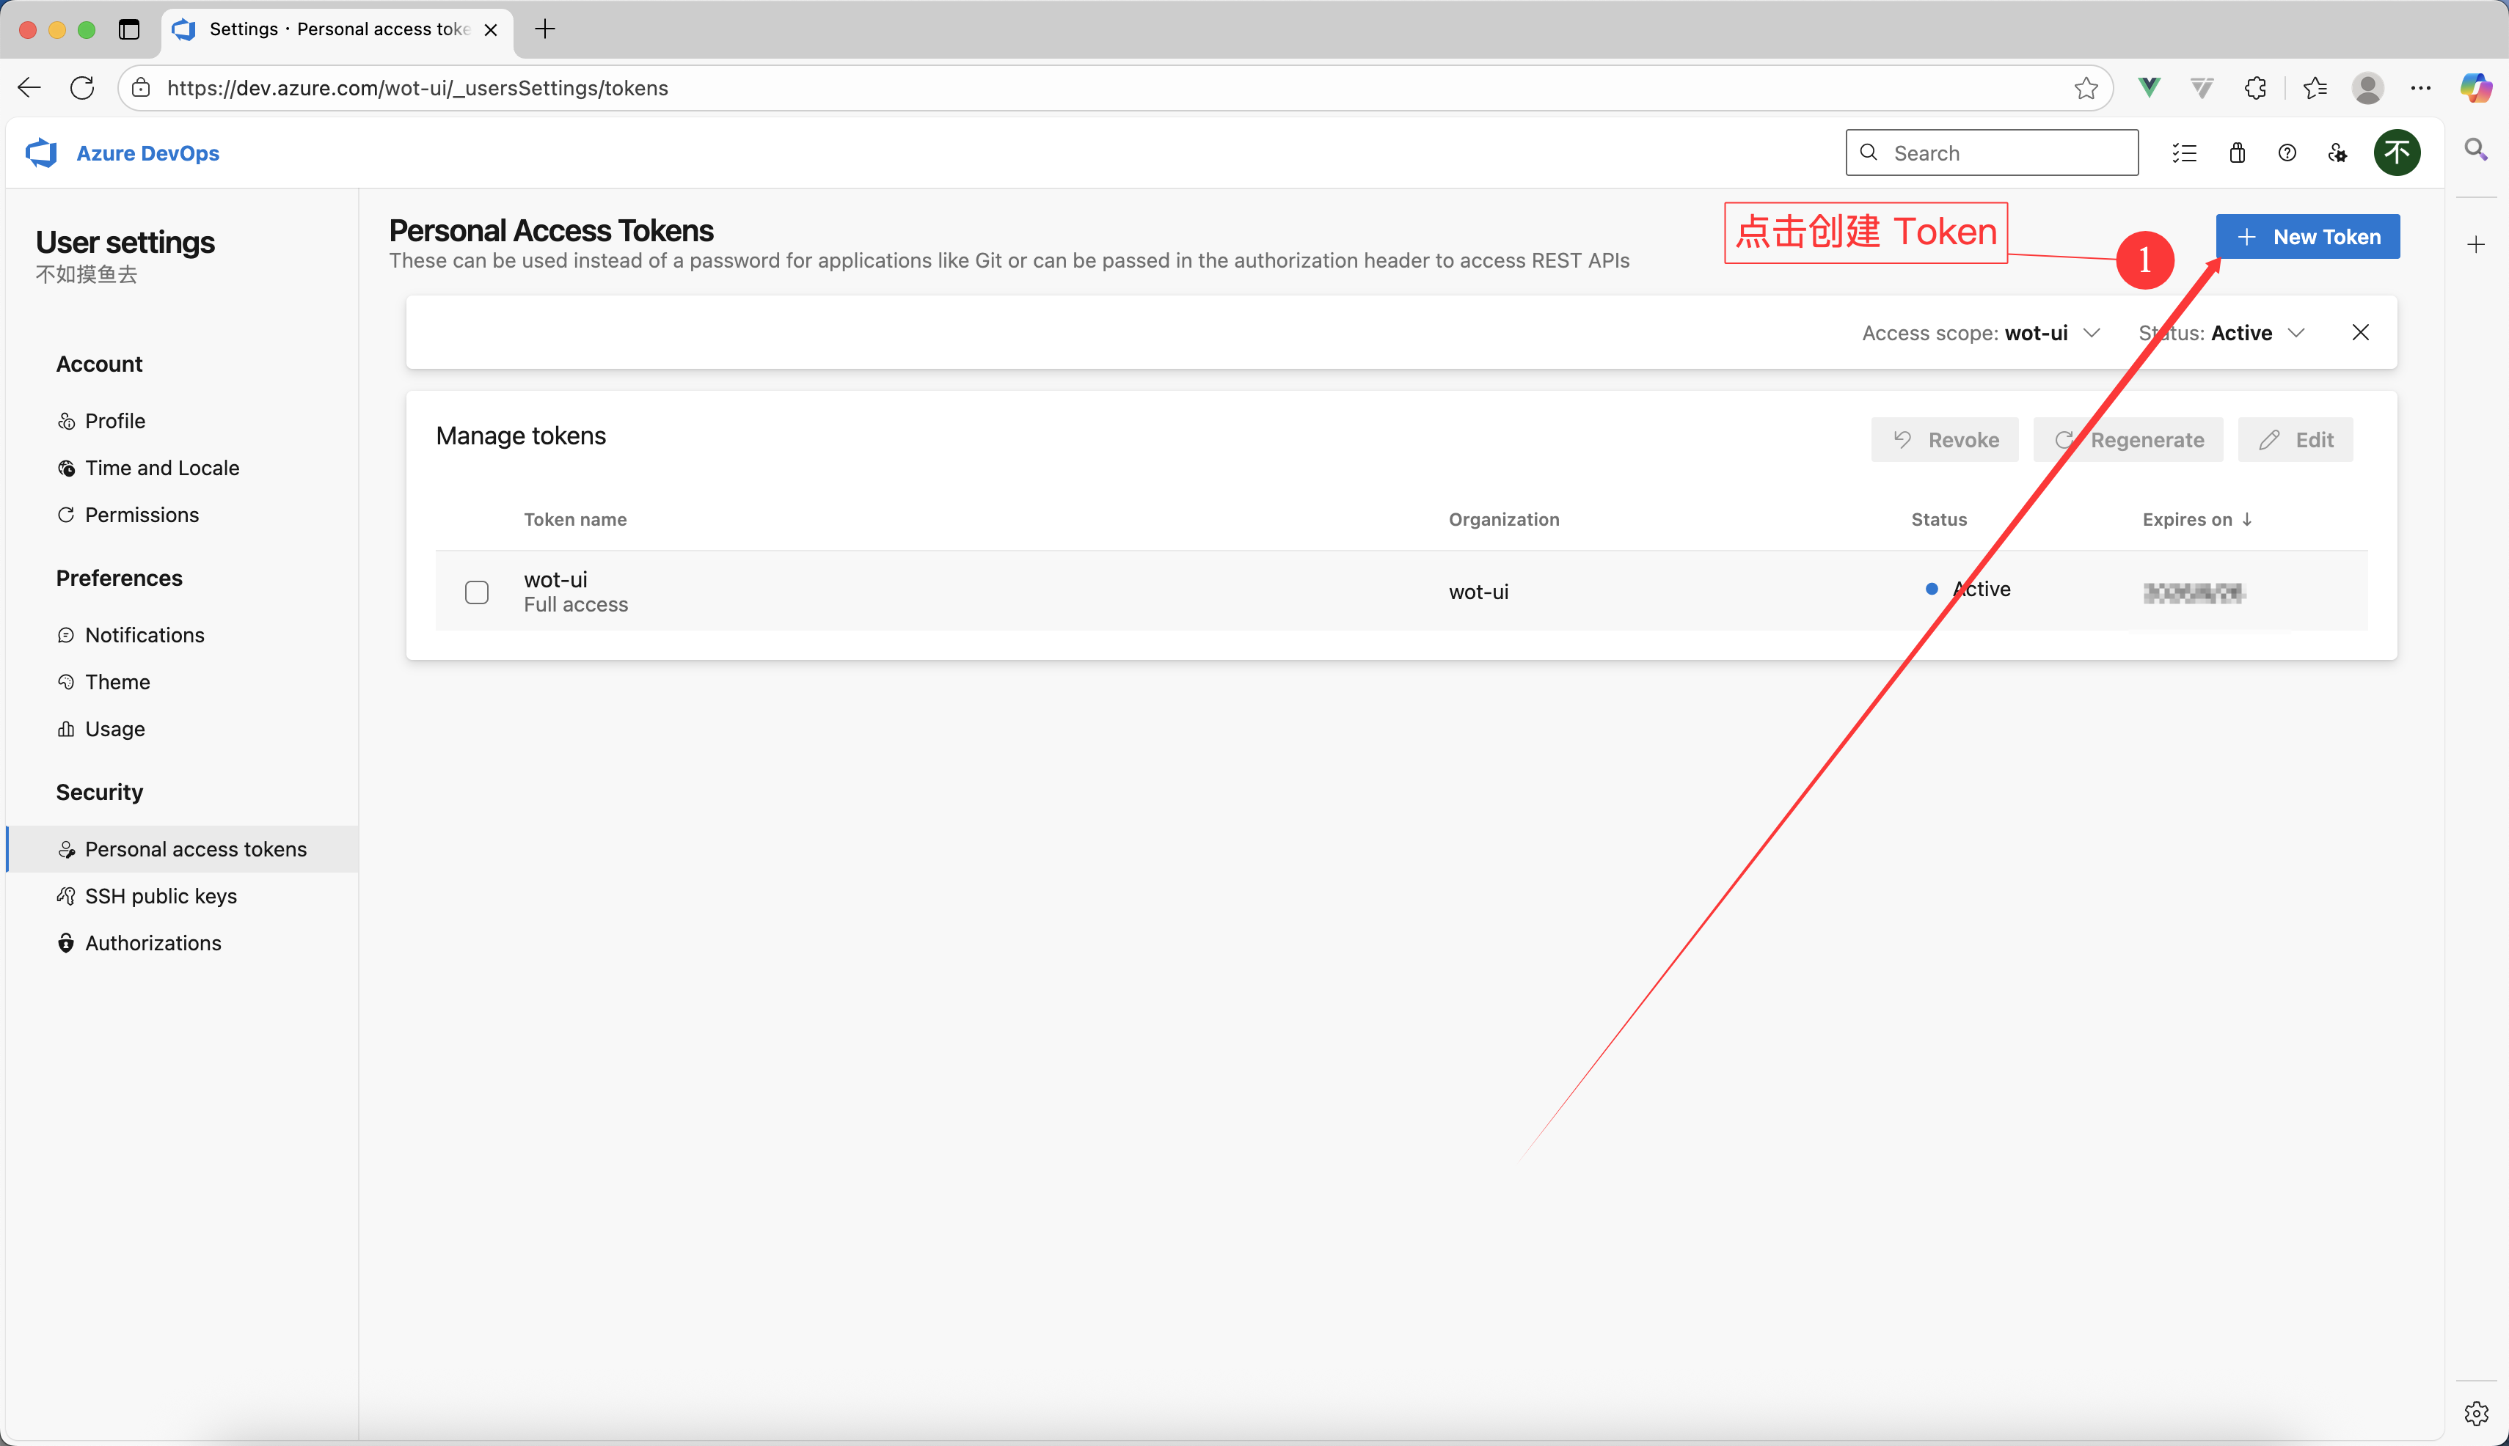Go to Notifications preferences

145,634
